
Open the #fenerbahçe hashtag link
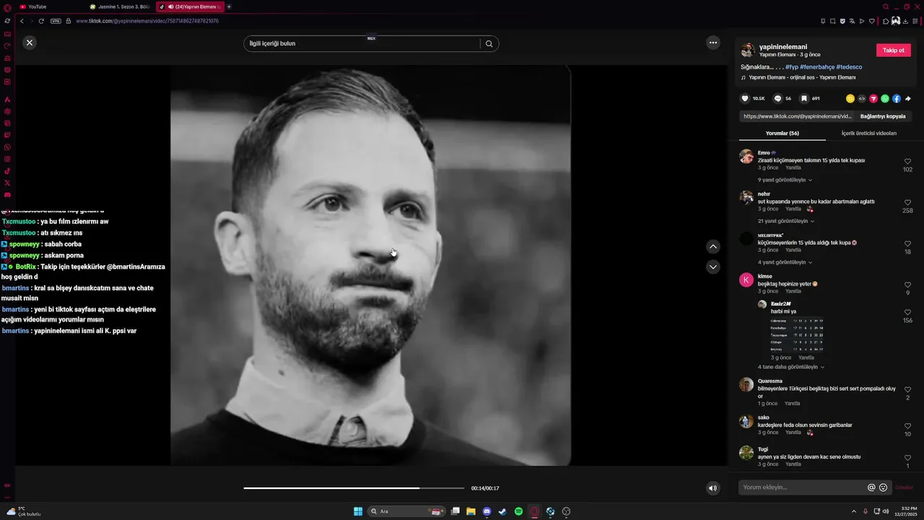tap(817, 67)
